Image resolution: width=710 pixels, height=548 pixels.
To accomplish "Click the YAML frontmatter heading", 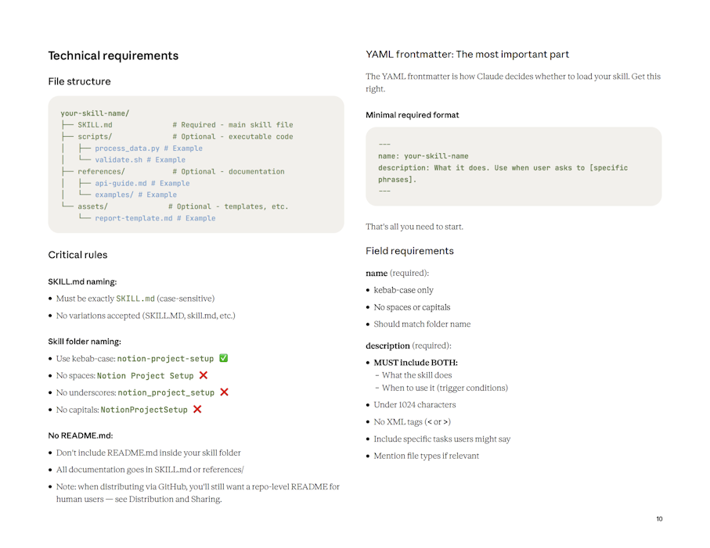I will (467, 54).
